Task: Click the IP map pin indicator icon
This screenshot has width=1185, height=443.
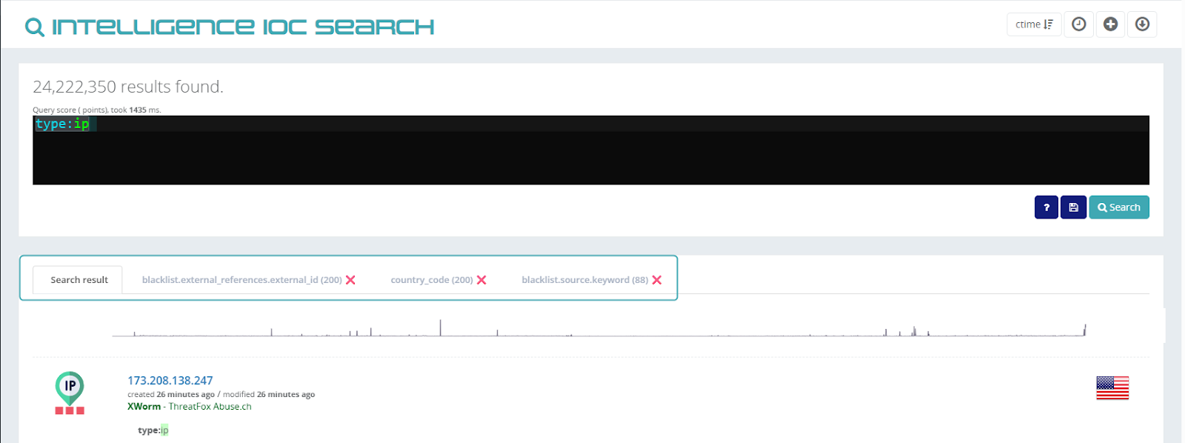Action: tap(70, 387)
